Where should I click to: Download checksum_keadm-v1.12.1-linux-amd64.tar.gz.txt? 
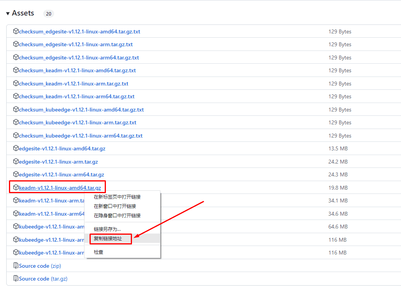pos(77,70)
